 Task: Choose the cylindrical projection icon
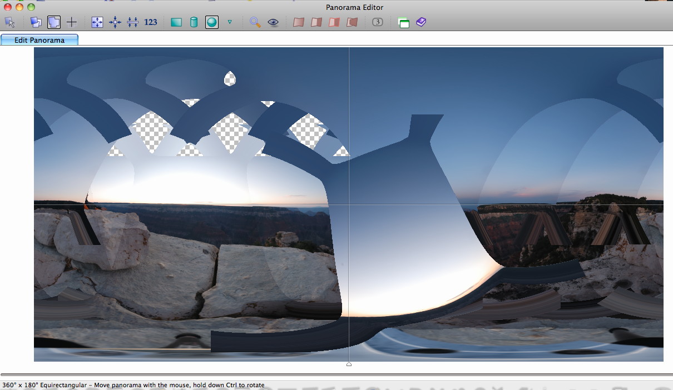[x=194, y=22]
